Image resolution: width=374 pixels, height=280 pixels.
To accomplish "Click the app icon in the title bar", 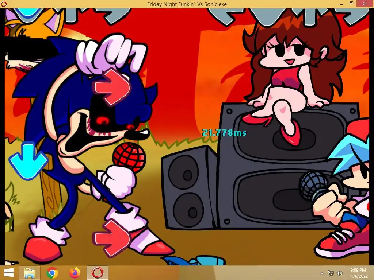I will [x=4, y=4].
